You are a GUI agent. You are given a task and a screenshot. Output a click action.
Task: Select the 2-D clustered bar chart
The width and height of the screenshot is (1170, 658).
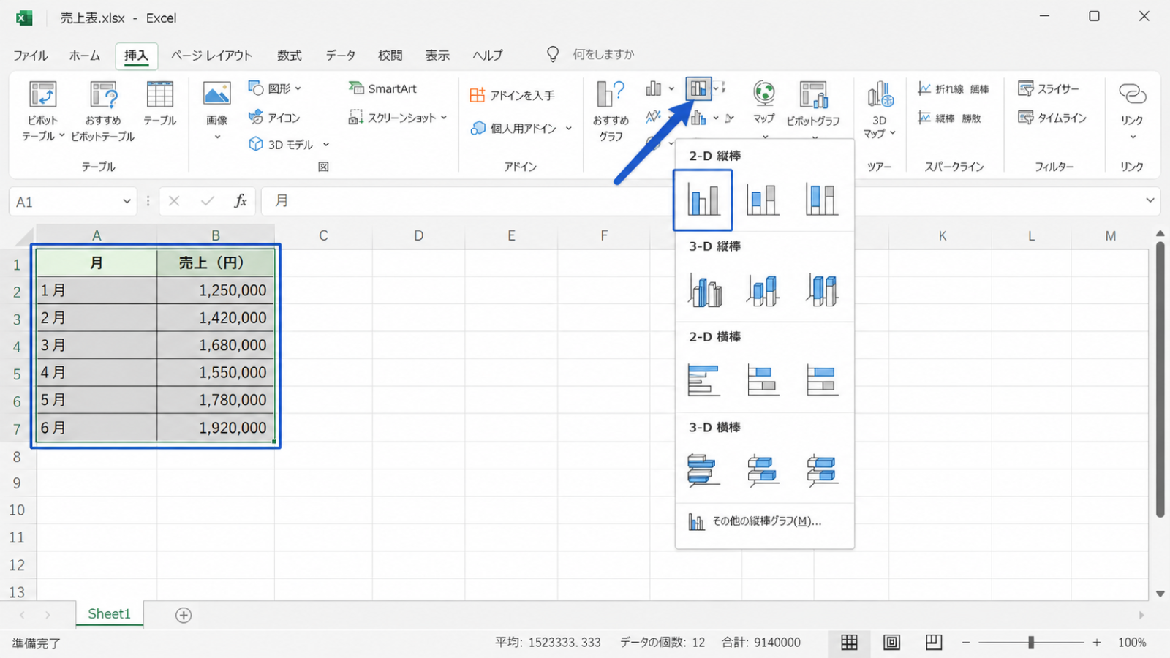[x=703, y=380]
